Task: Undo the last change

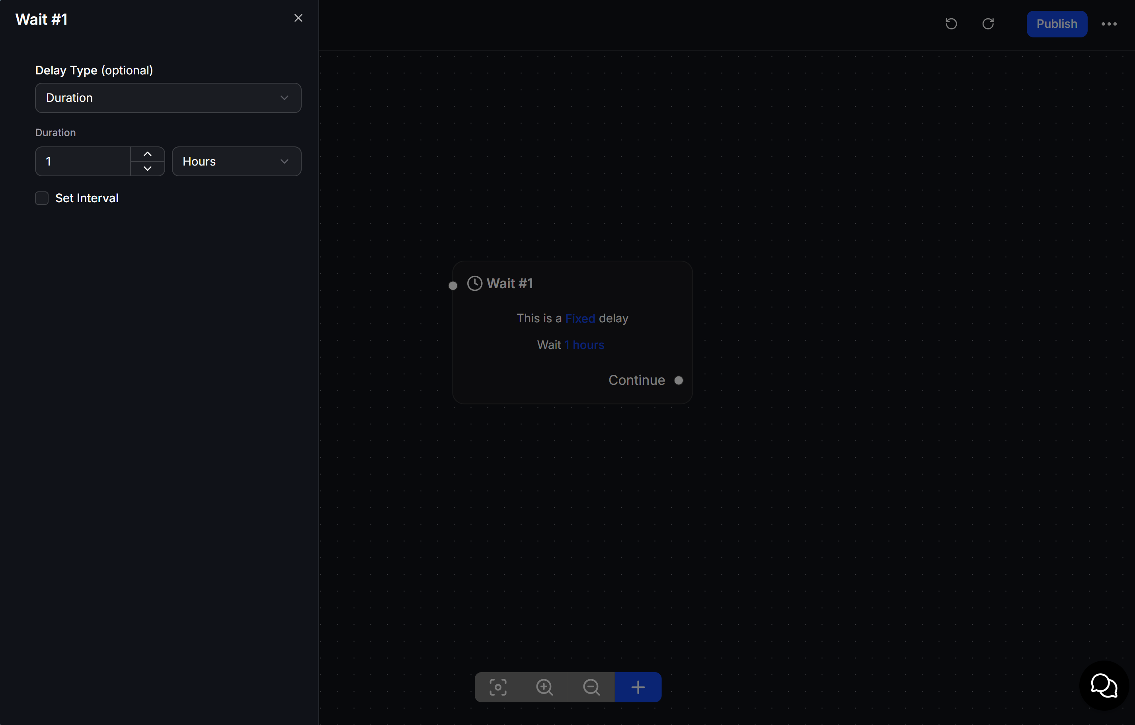Action: (951, 23)
